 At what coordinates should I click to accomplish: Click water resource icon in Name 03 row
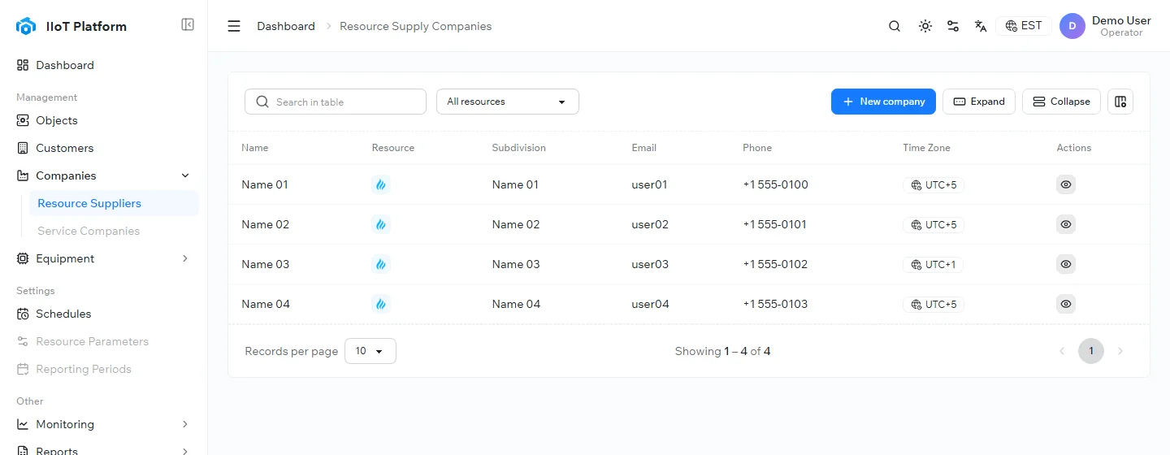(x=380, y=264)
